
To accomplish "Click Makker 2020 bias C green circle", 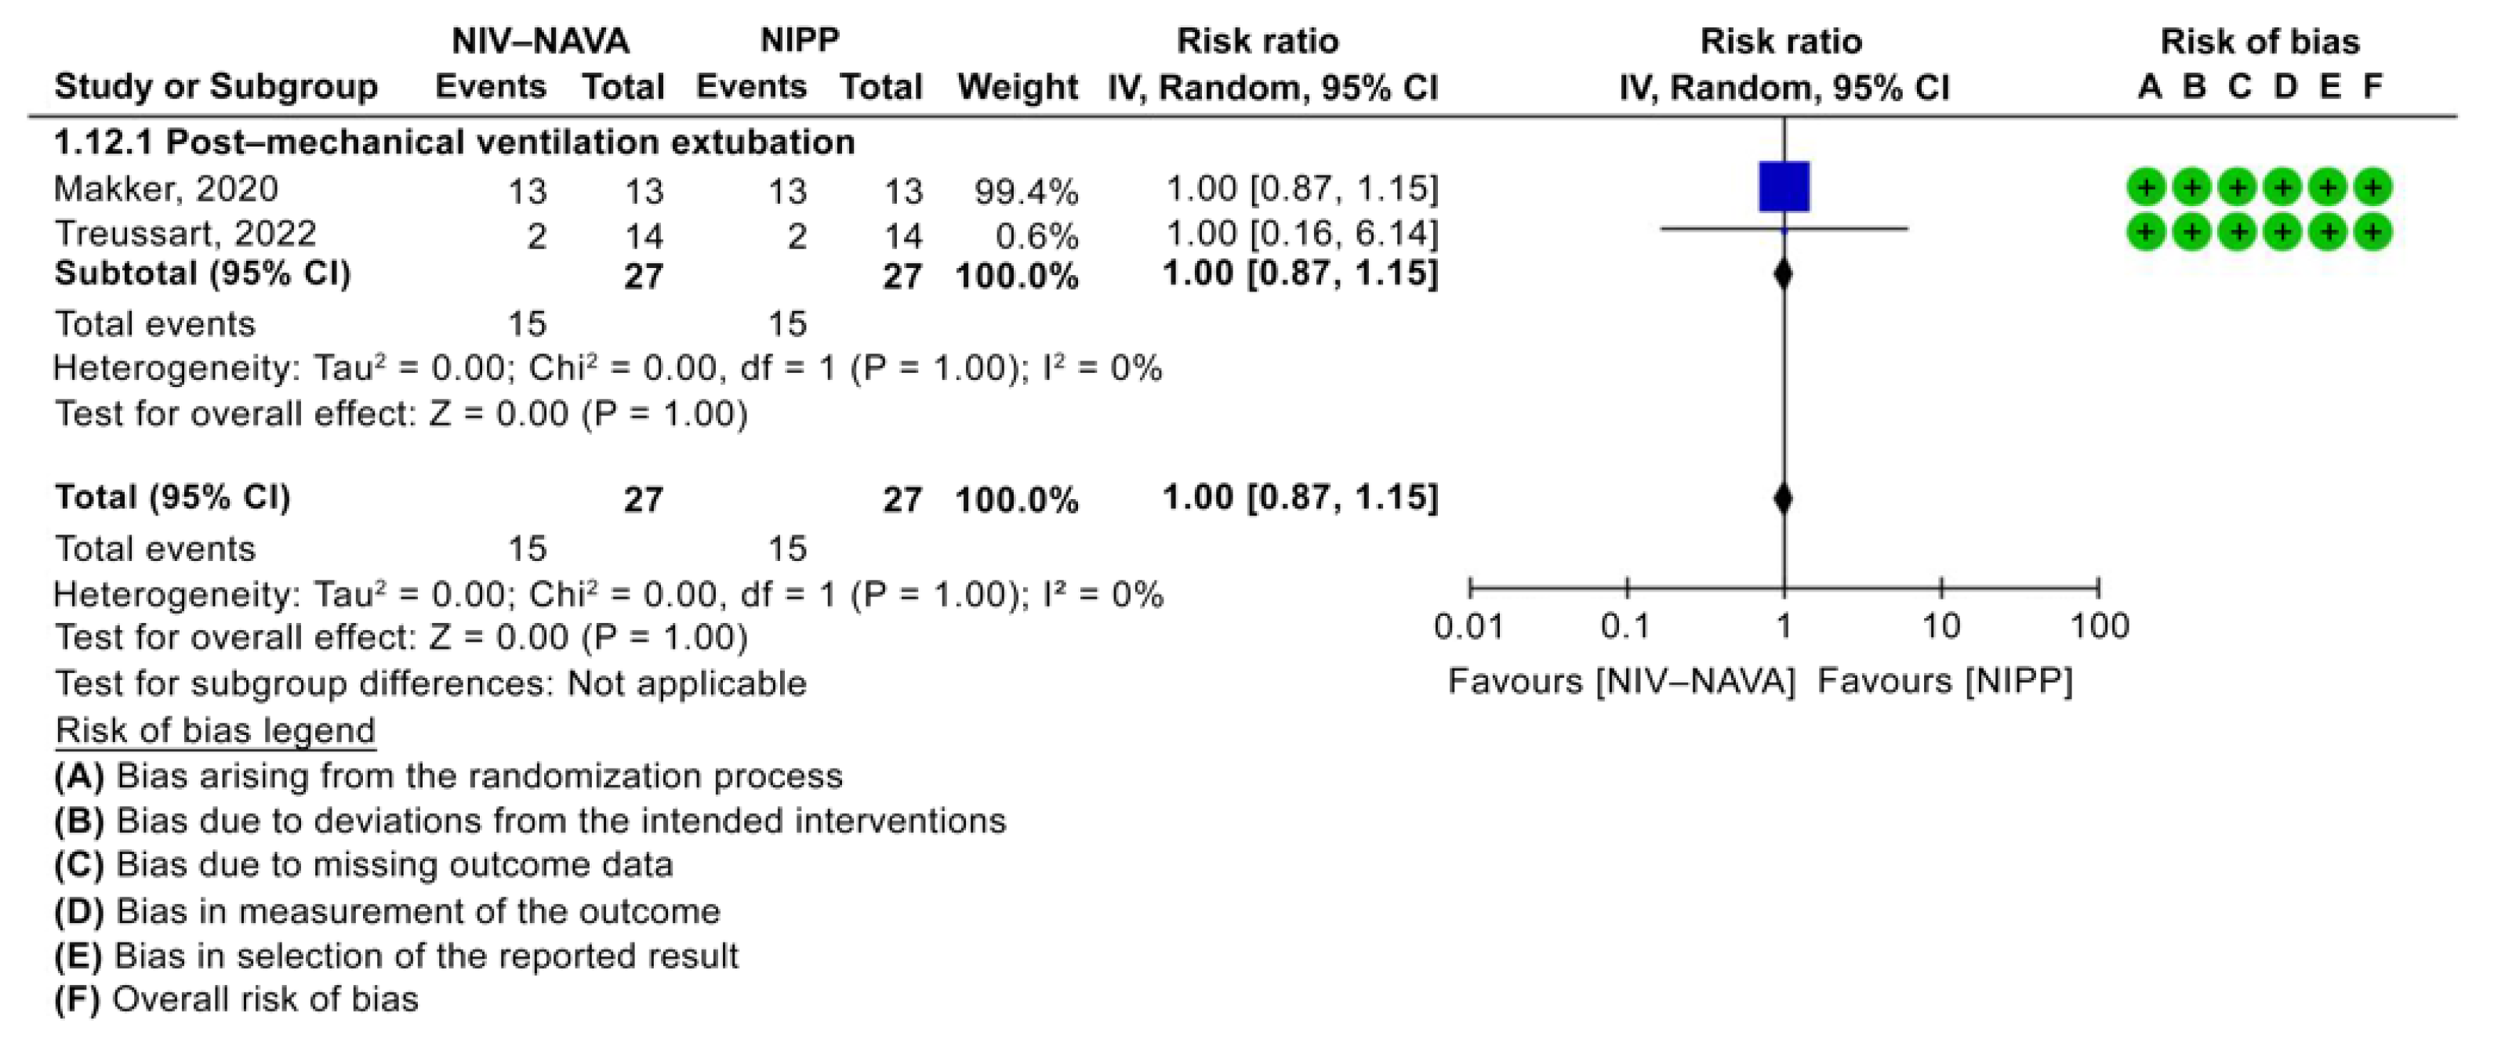I will [x=2238, y=188].
